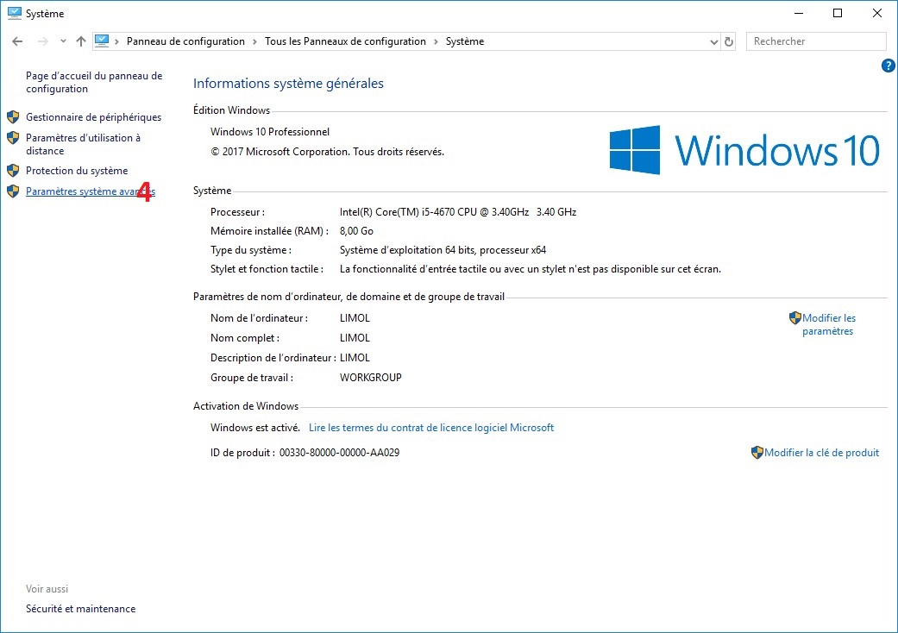Click the product ID 00330-80000-00000-AA029
Screen dimensions: 898x633
coord(339,453)
